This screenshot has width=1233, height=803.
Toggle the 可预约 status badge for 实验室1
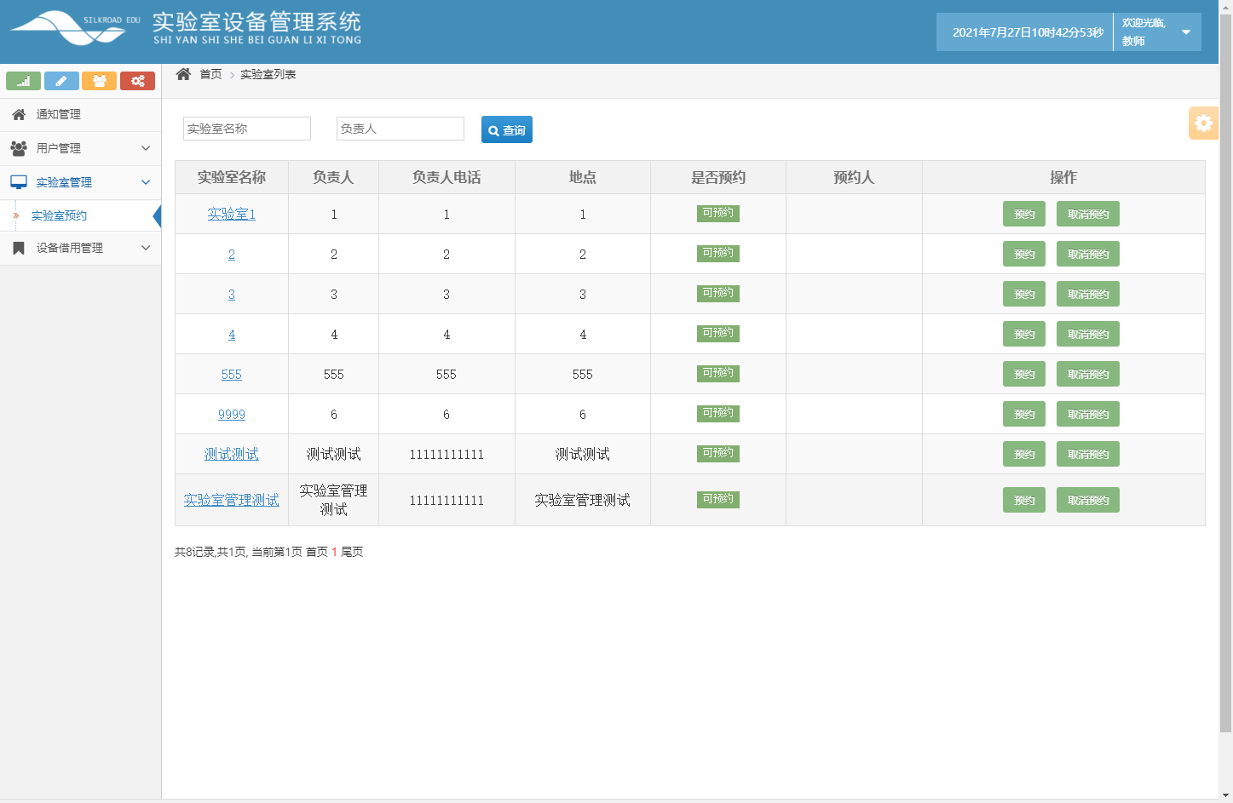pyautogui.click(x=717, y=213)
